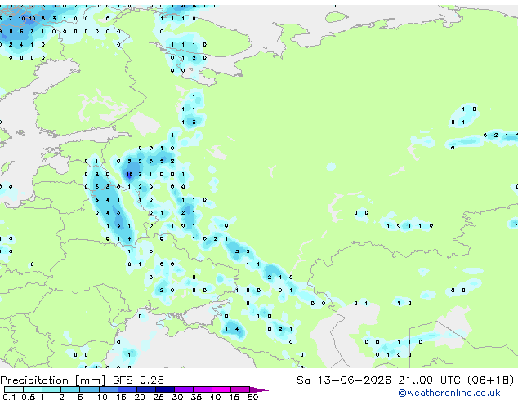518x400 pixels.
Task: Pick the 35–40 mm legend swatch
Action: [x=203, y=389]
